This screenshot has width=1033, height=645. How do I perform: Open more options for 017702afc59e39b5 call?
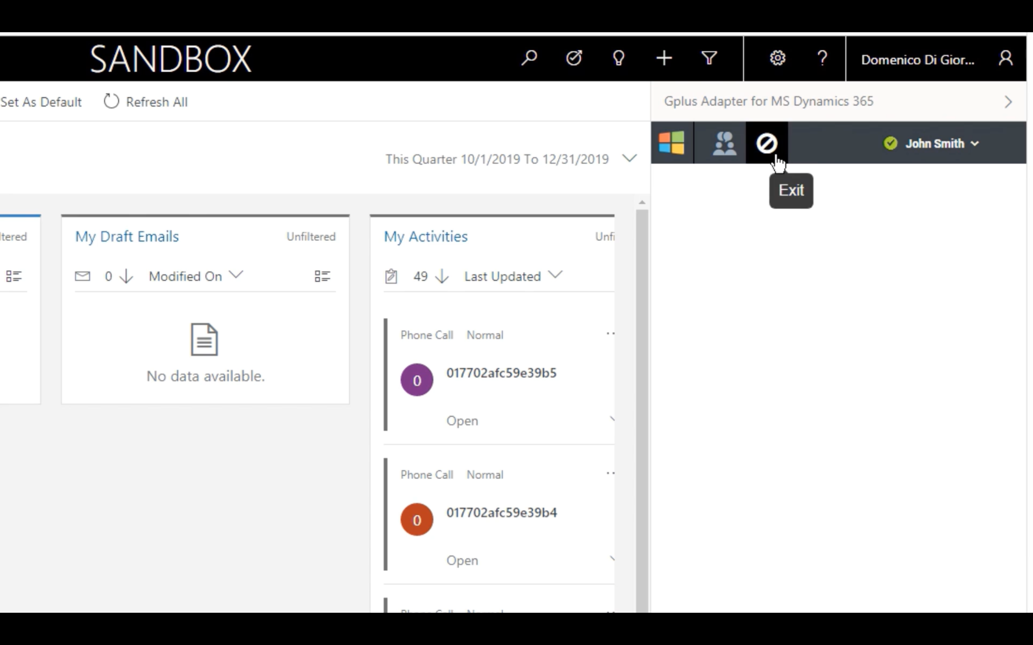click(610, 334)
